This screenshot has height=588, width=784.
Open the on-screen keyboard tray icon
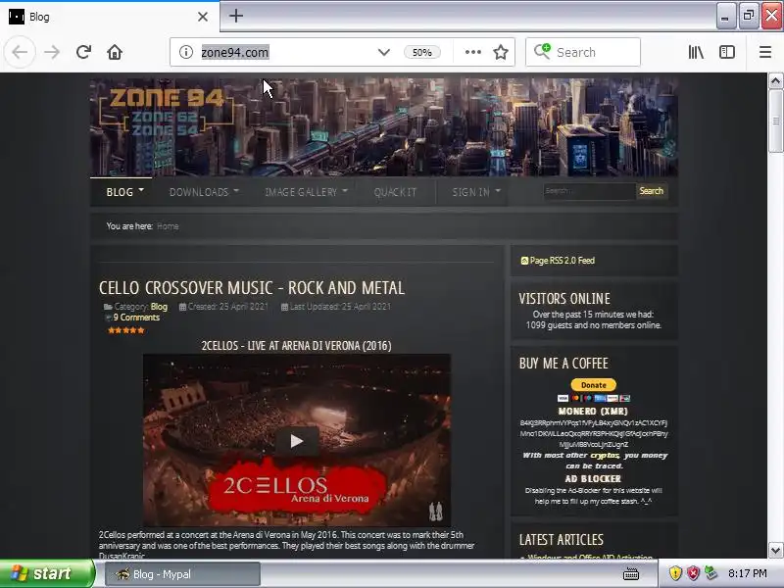point(631,574)
